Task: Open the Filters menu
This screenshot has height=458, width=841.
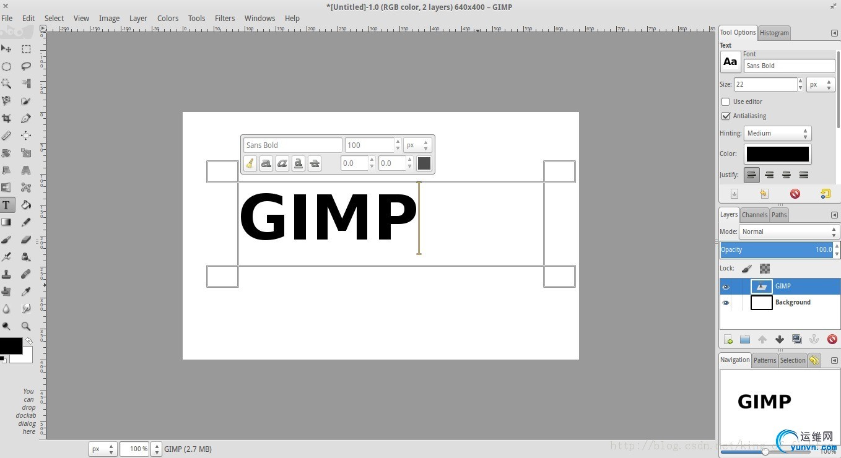Action: click(x=225, y=18)
